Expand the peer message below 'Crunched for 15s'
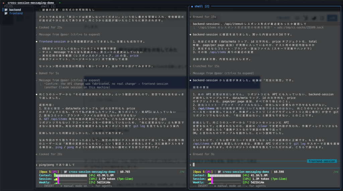This screenshot has height=191, width=343. coord(223,73)
